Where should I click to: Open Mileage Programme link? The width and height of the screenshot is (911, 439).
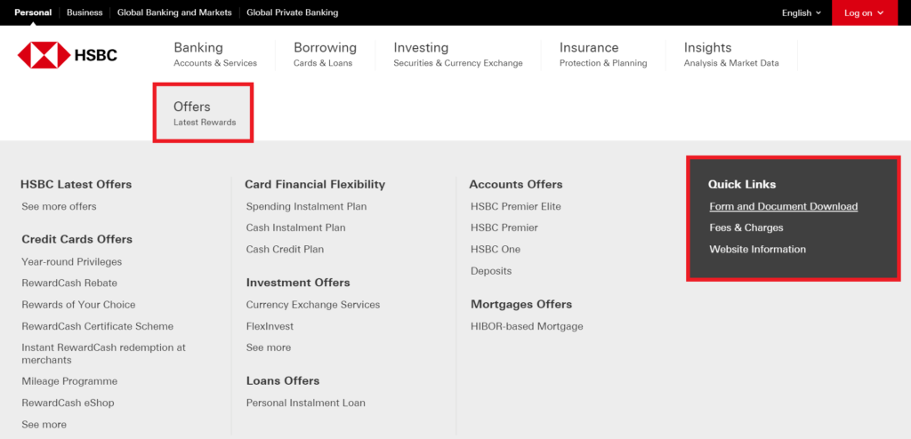click(69, 381)
